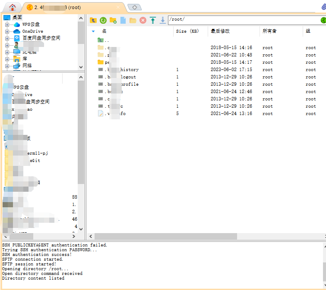The image size is (326, 290).
Task: Click the red delete icon
Action: pyautogui.click(x=143, y=20)
